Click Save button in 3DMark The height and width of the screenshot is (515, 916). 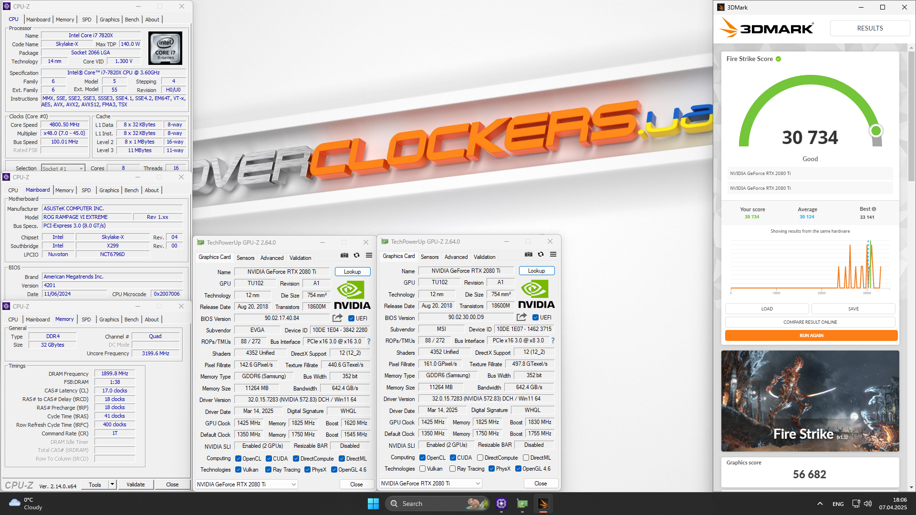click(x=854, y=309)
